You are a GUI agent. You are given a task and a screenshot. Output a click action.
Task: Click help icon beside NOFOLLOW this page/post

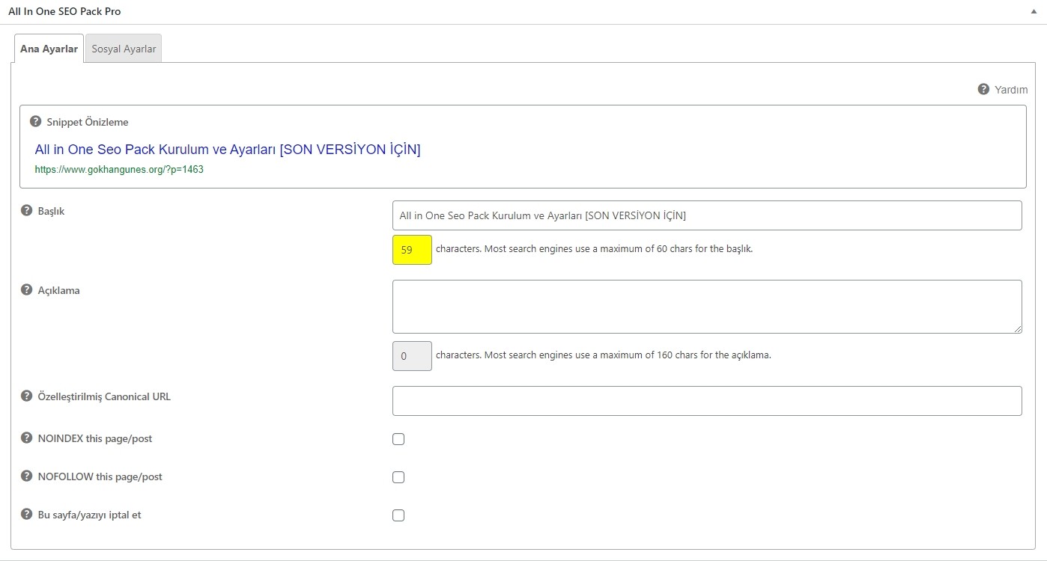click(26, 476)
